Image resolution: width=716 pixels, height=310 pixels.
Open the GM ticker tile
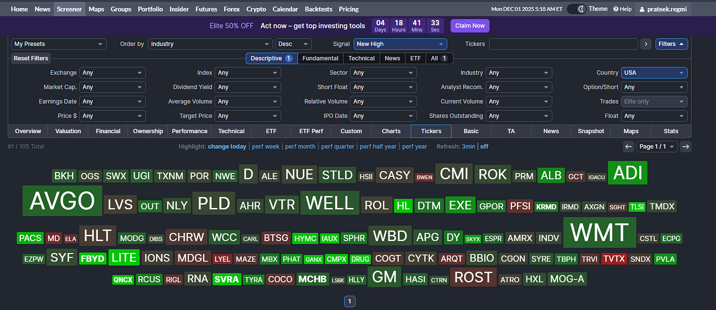pos(385,277)
